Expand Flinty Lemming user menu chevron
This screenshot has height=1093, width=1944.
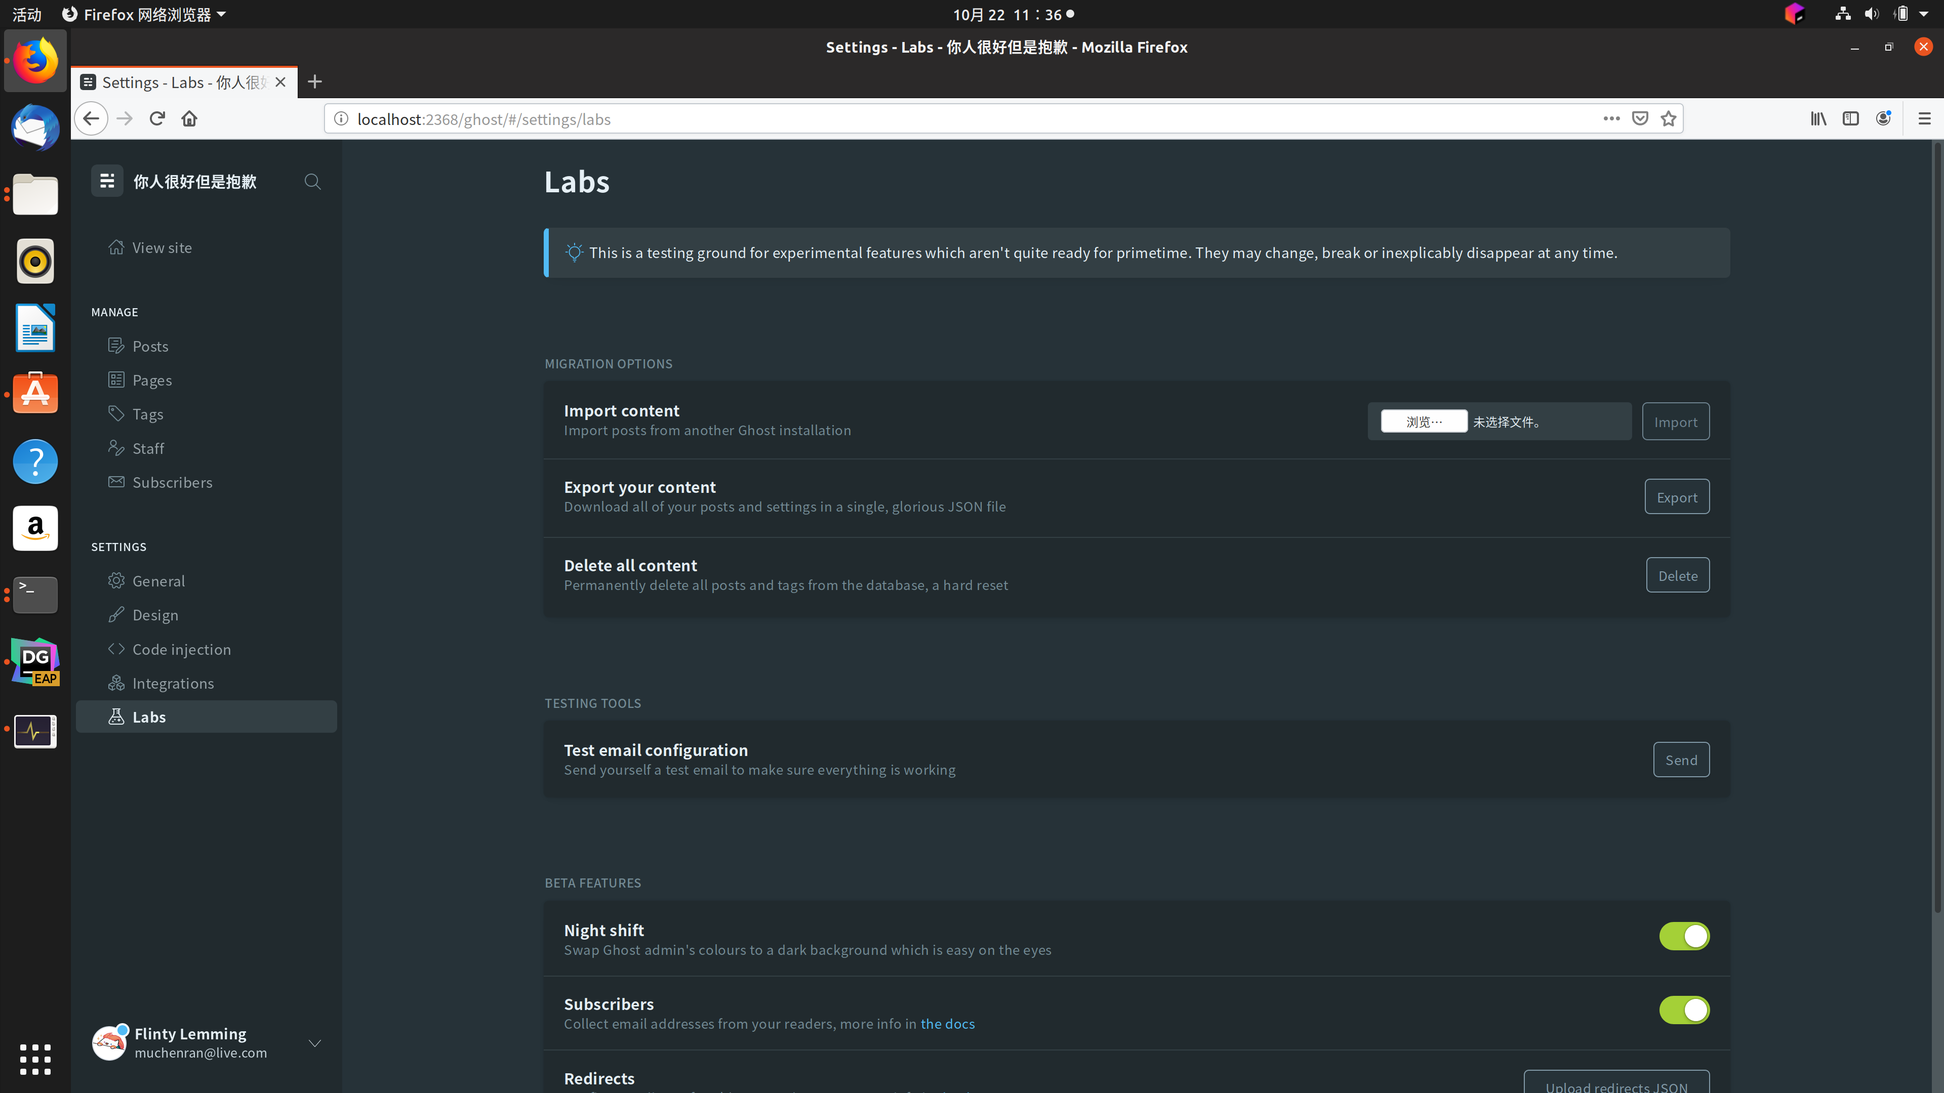(315, 1043)
